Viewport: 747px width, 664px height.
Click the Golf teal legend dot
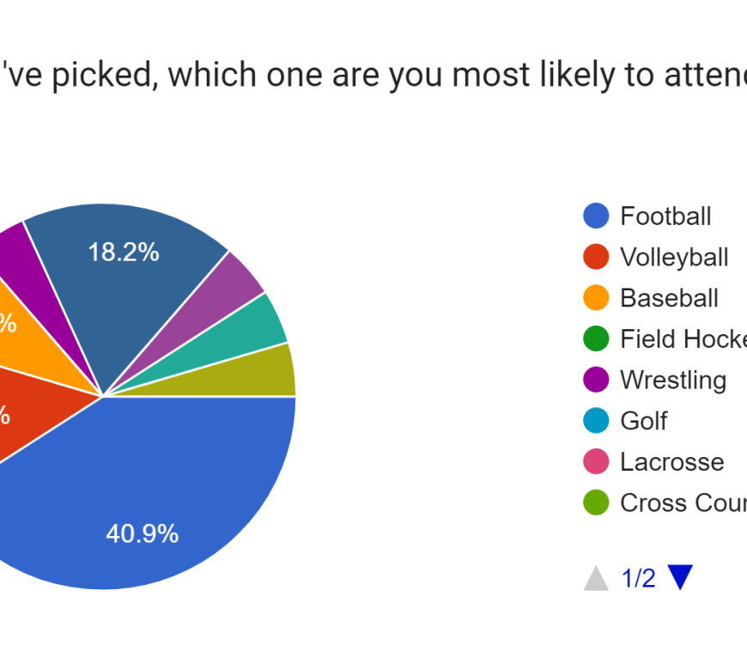(596, 421)
